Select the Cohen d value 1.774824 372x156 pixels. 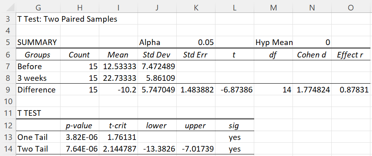coord(312,90)
